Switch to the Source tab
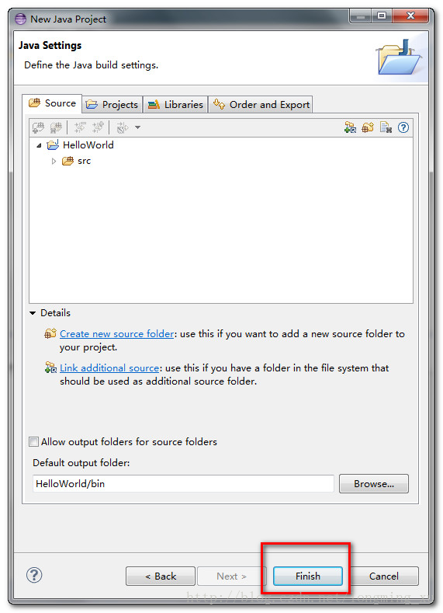 pos(52,103)
